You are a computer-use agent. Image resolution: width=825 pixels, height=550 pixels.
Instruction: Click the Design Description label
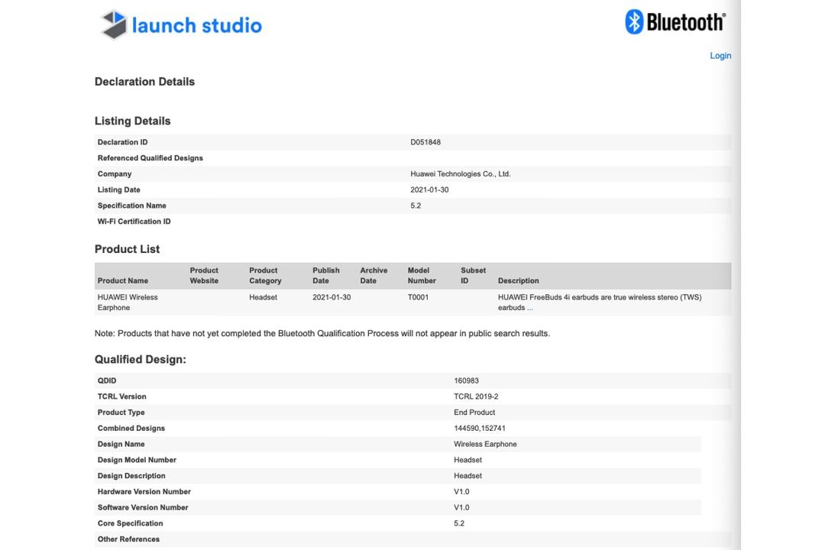[x=131, y=475]
